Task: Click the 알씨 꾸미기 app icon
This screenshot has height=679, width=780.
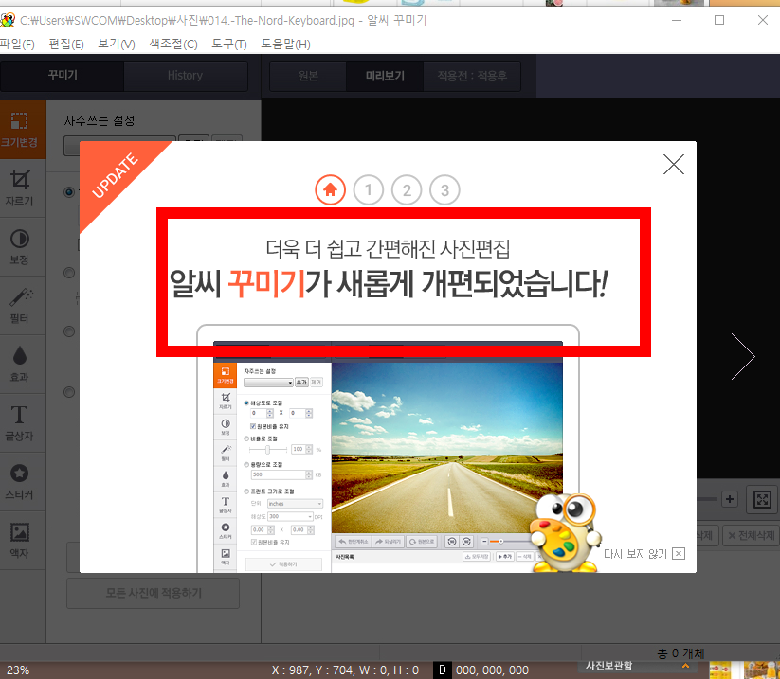Action: pyautogui.click(x=8, y=21)
